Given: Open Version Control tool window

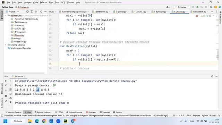Looking at the screenshot, I should [x=13, y=112].
